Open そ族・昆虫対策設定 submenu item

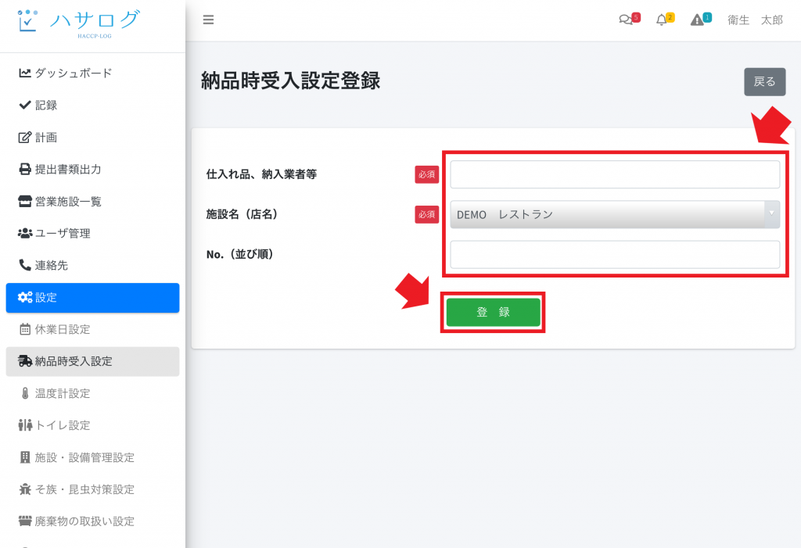92,489
